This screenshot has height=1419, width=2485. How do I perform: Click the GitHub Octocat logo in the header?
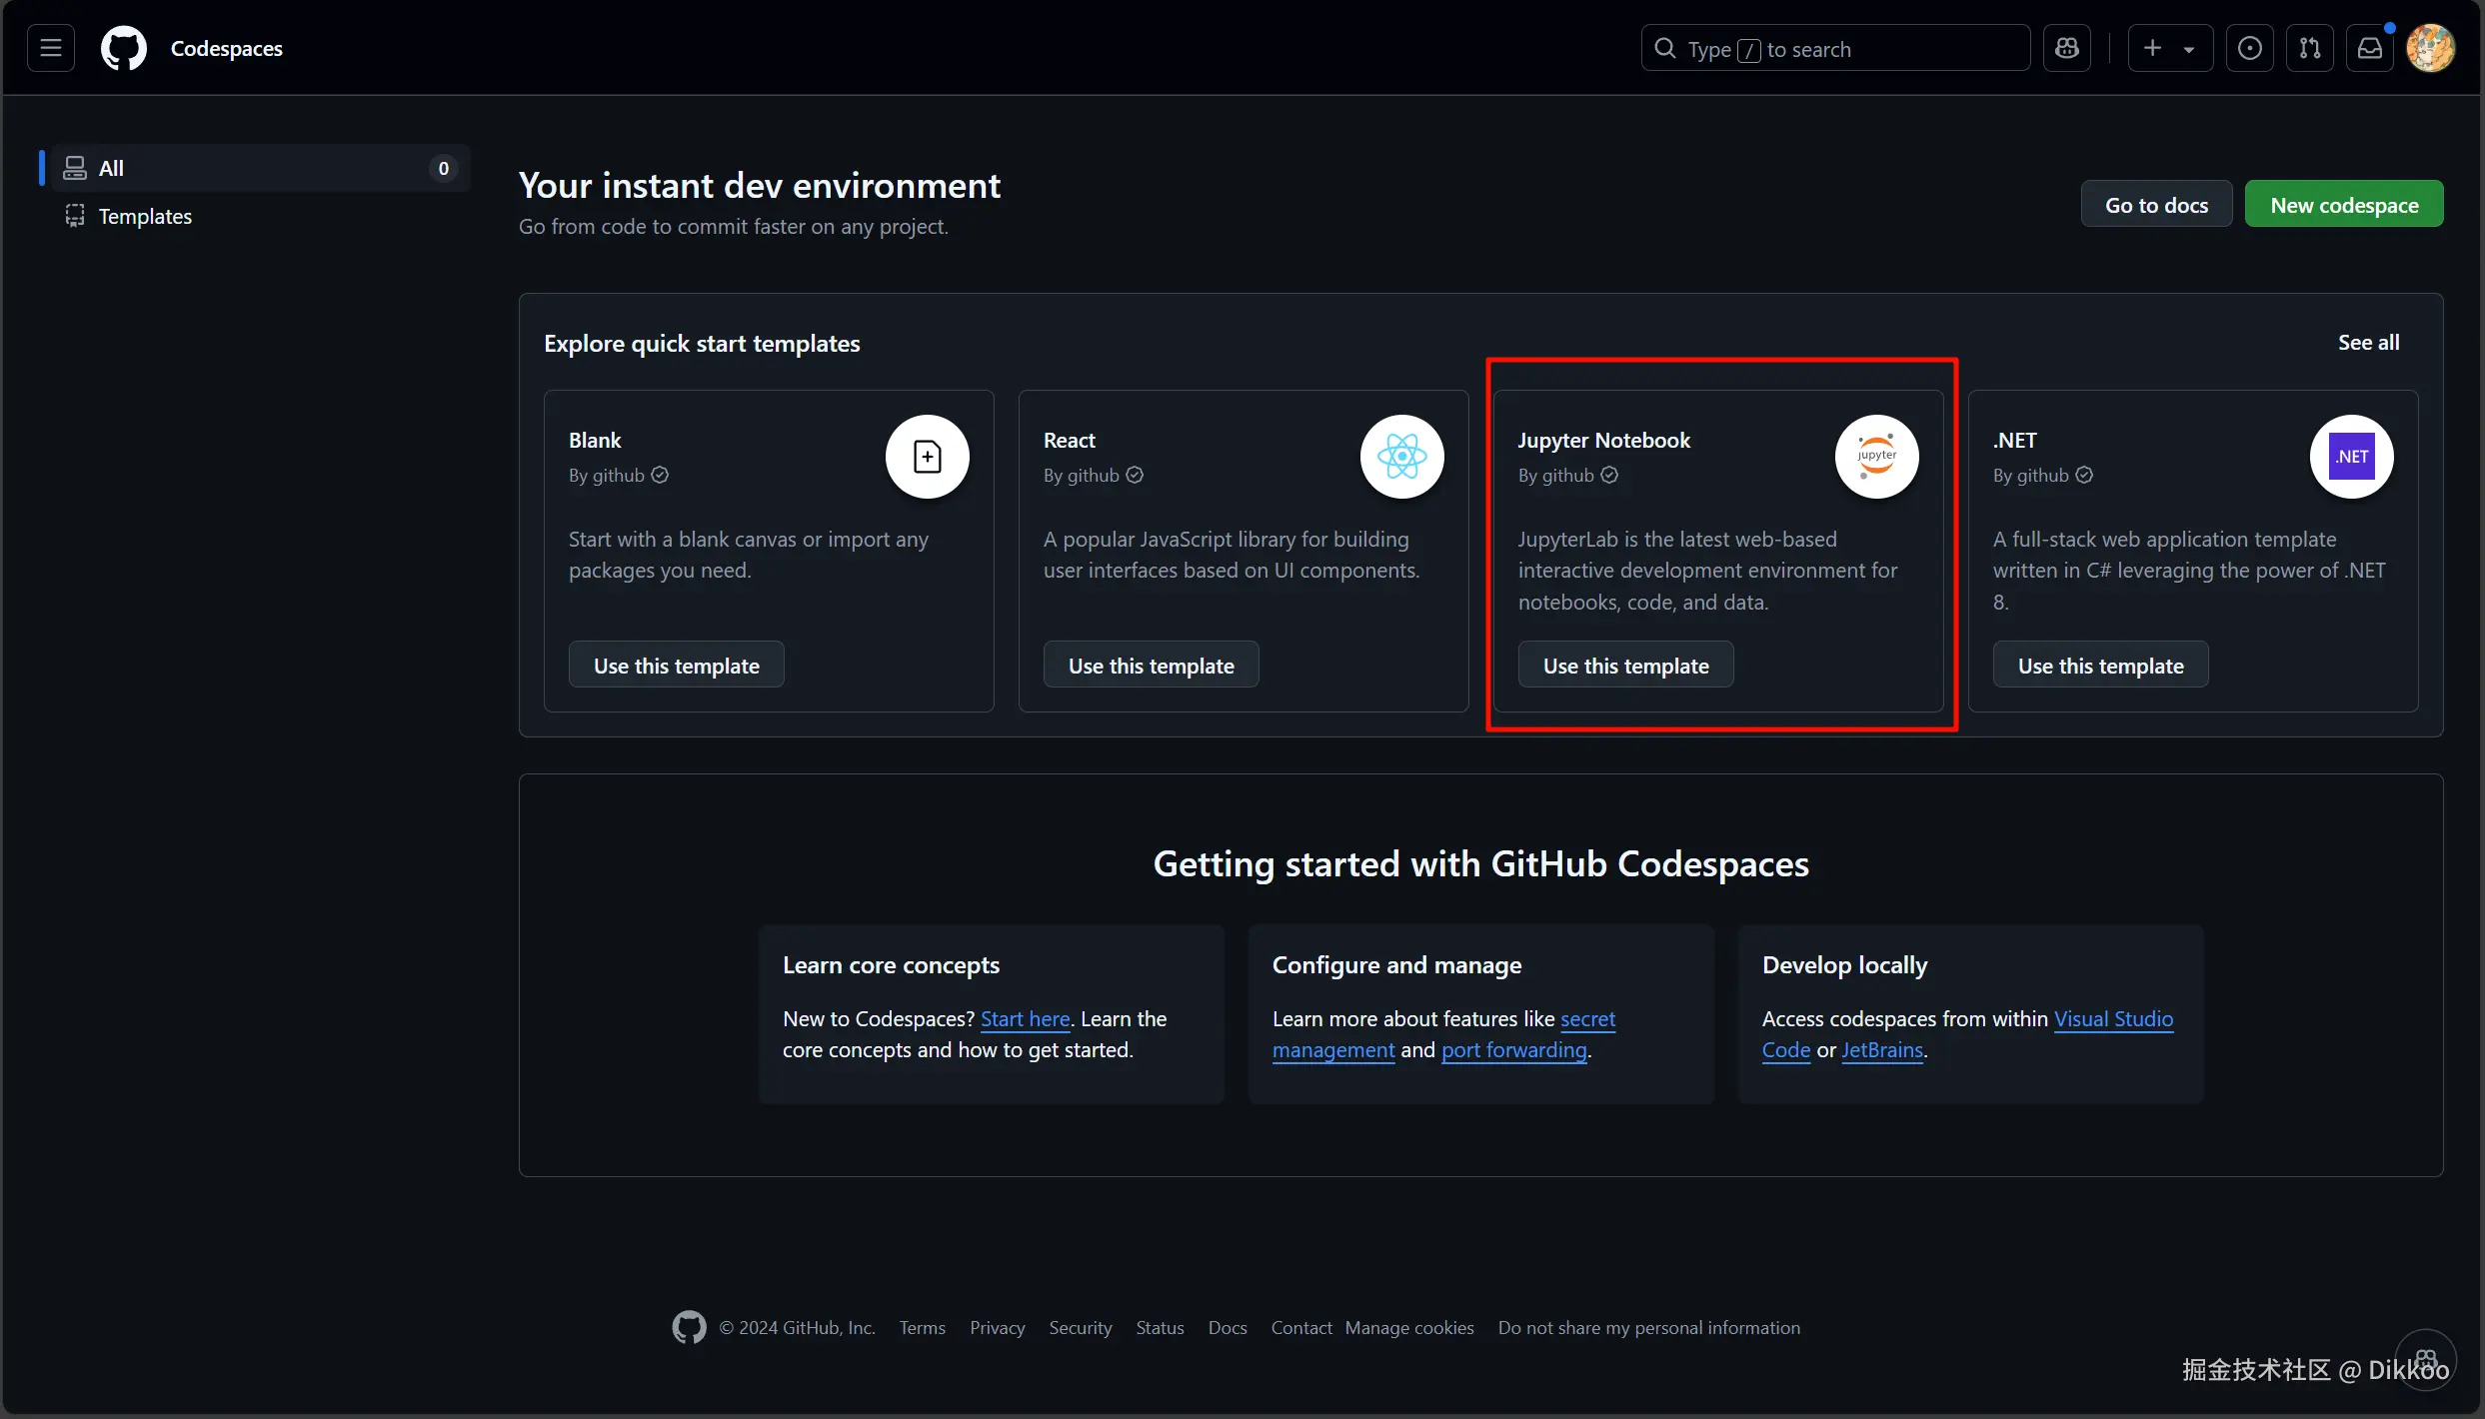(x=124, y=48)
